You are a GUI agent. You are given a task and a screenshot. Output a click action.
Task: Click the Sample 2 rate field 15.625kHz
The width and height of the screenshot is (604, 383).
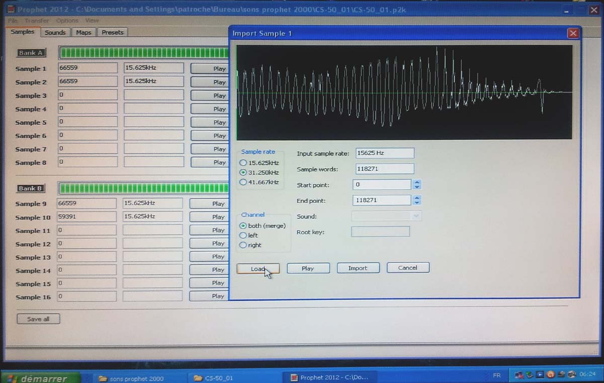pos(154,81)
